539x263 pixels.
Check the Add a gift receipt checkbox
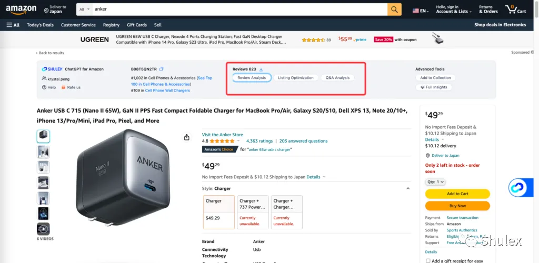[428, 261]
